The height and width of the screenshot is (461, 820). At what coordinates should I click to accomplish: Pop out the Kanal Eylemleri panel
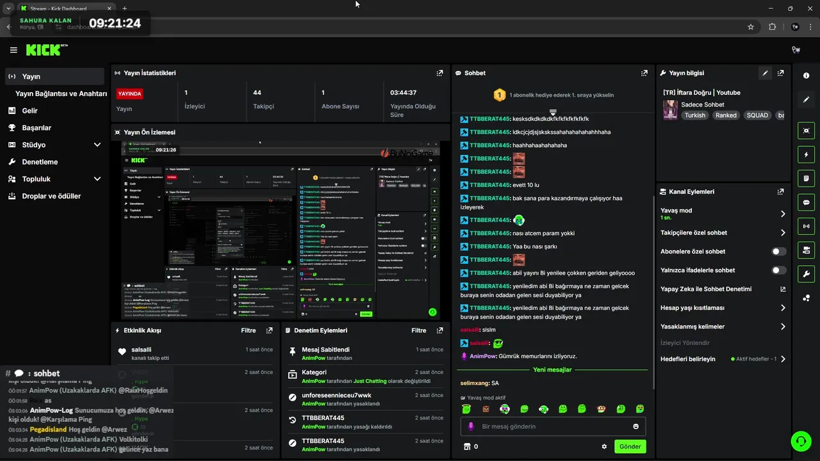click(x=780, y=191)
